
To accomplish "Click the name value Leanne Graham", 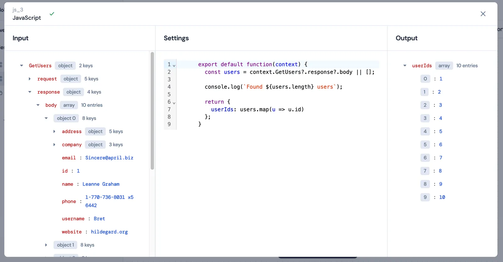I will click(101, 184).
